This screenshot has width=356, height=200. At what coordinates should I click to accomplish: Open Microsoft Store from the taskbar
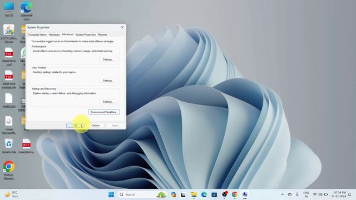[214, 194]
